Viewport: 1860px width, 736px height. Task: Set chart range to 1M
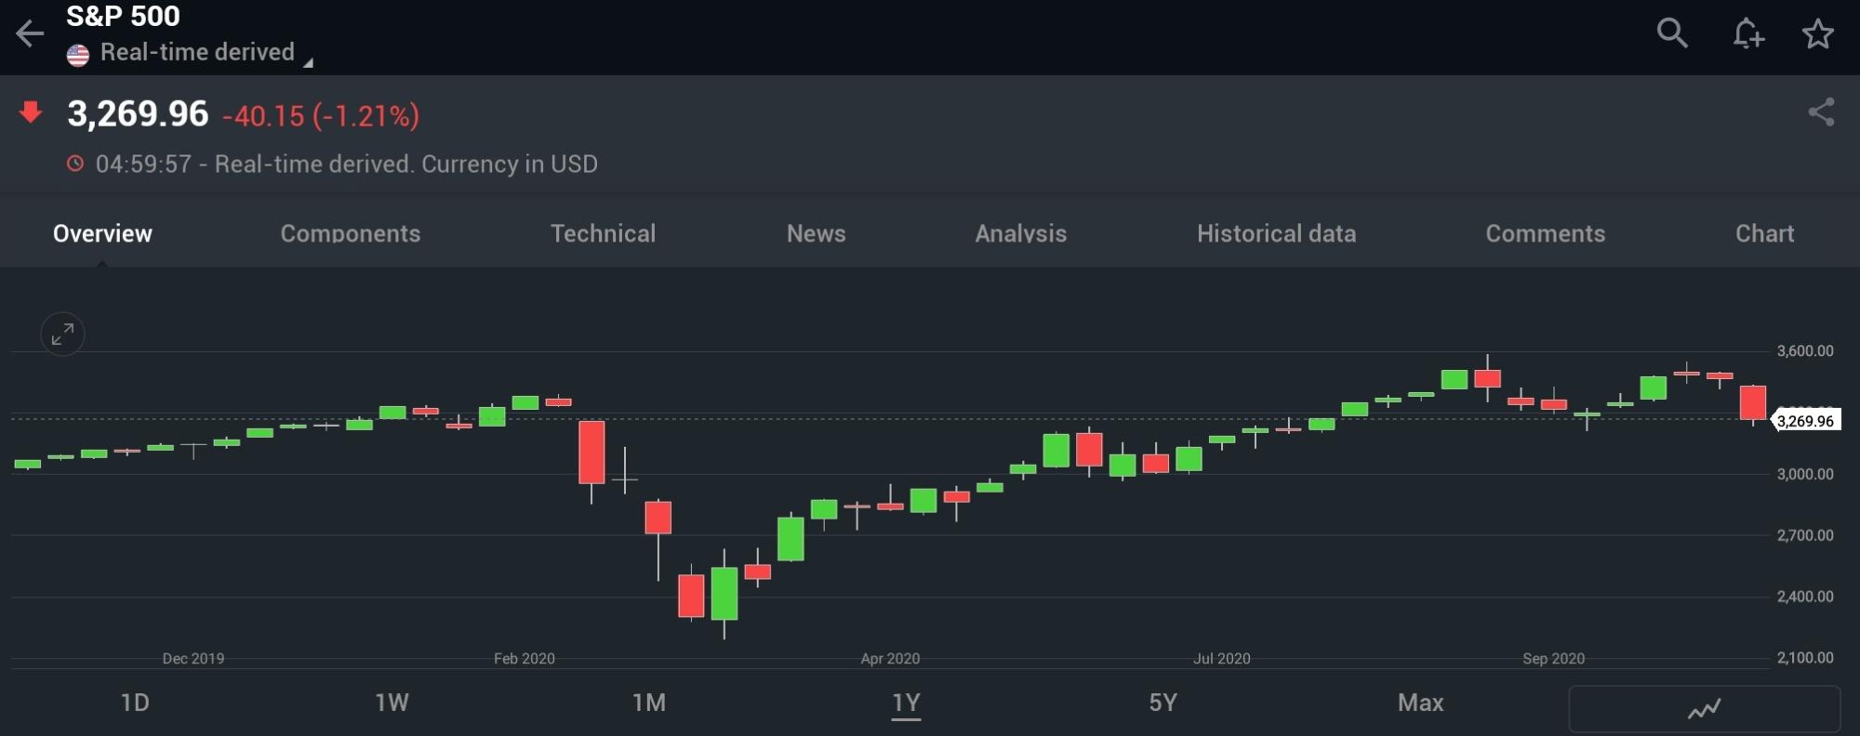[x=649, y=703]
